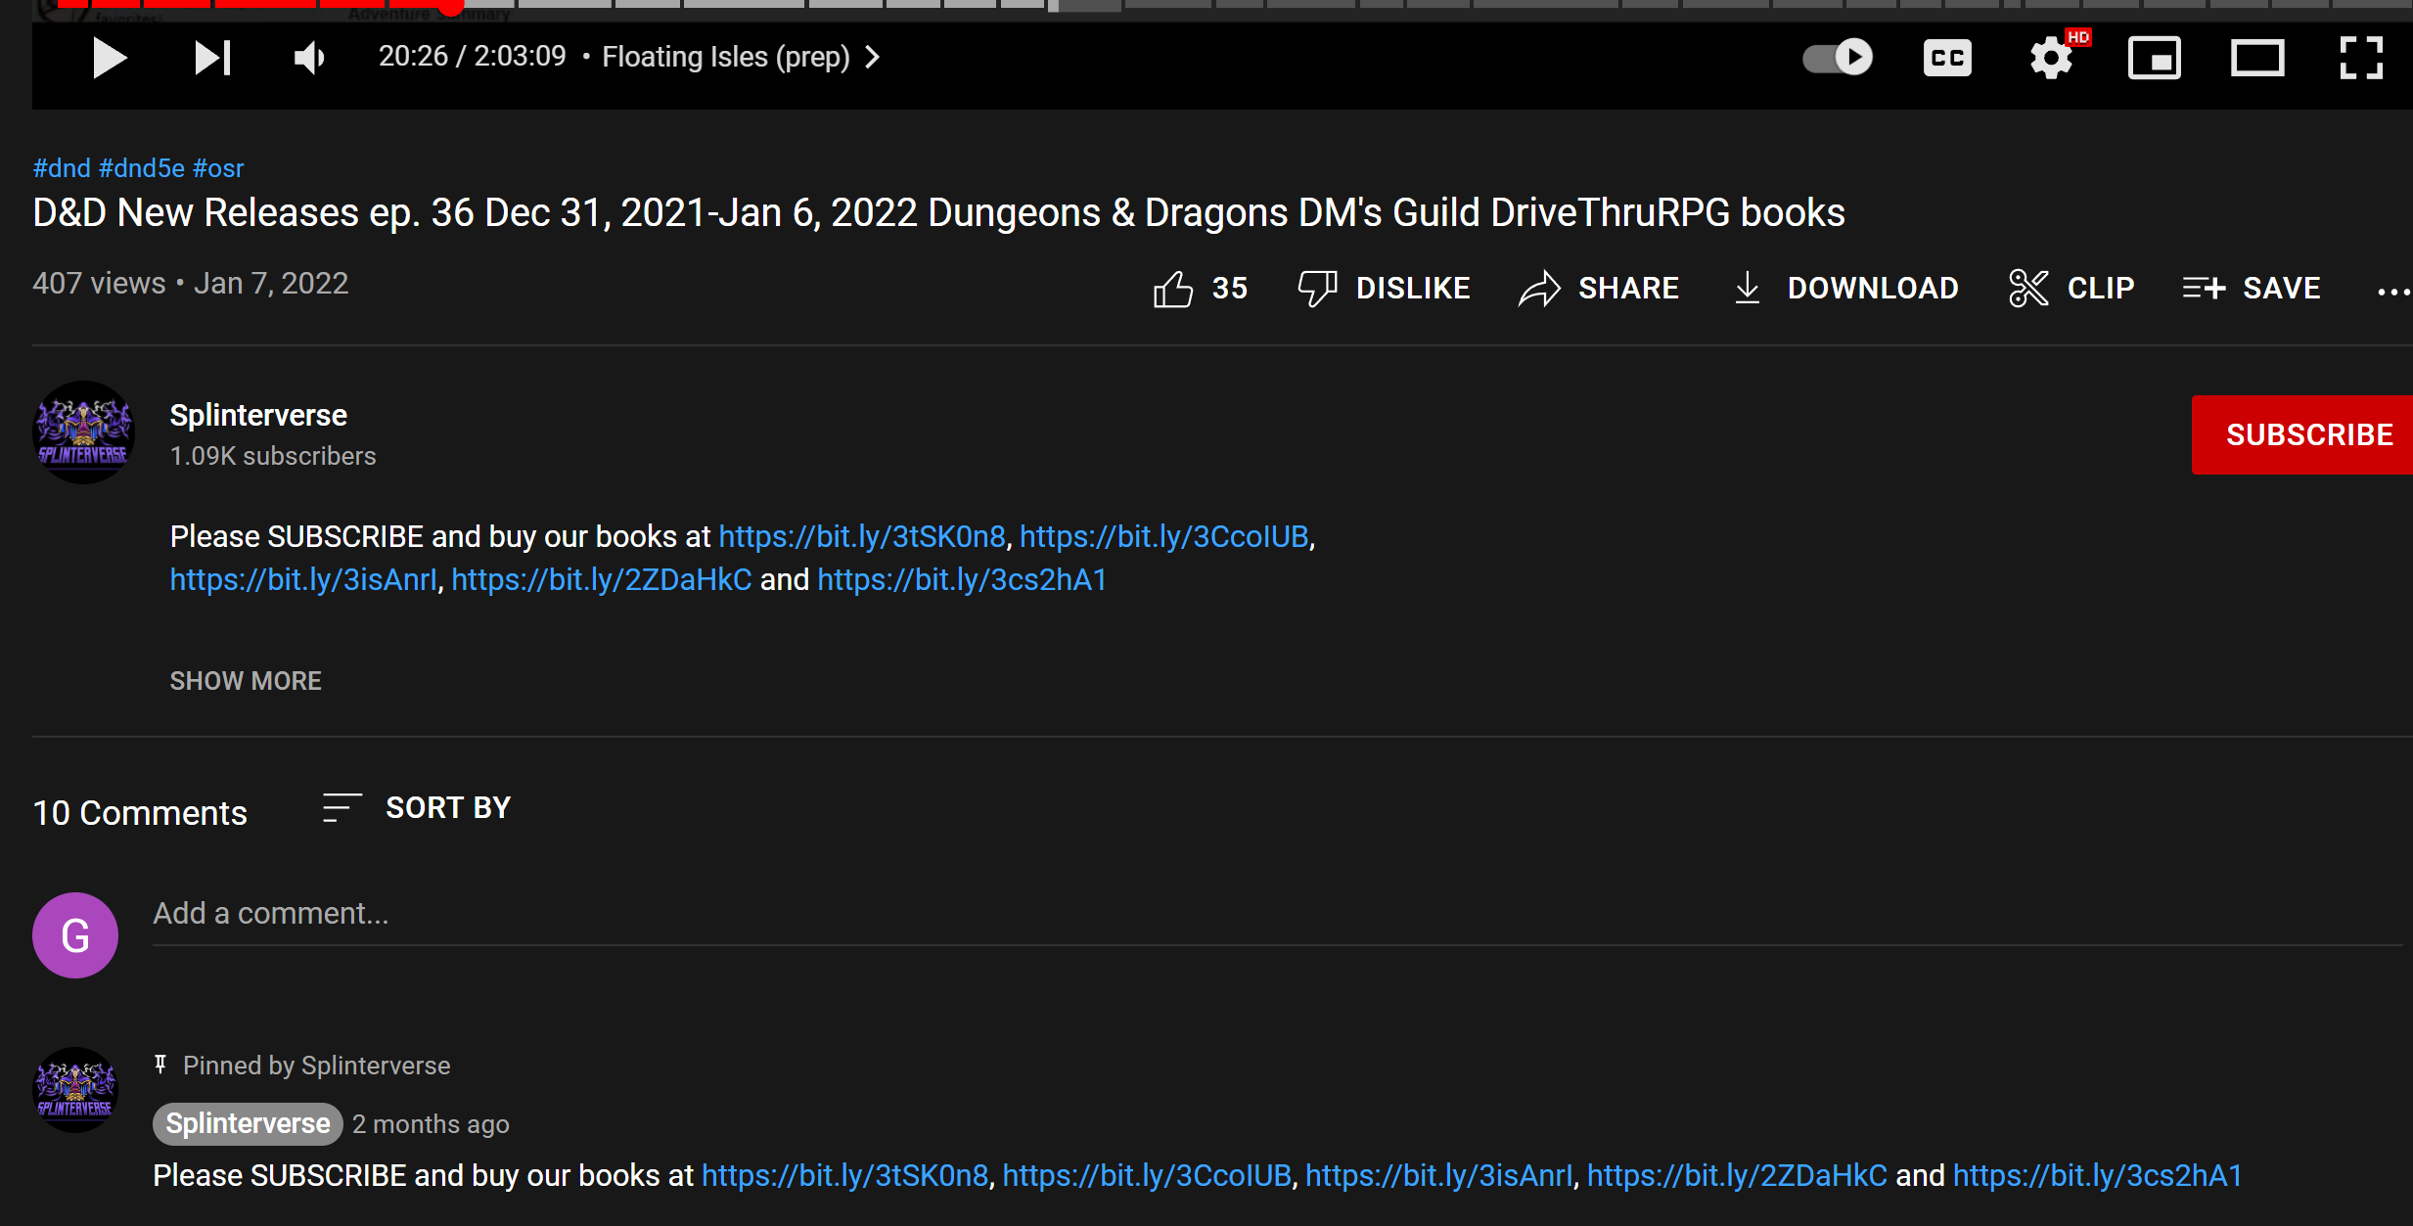Open bit.ly/3isAnrl link in pinned comment
Image resolution: width=2413 pixels, height=1226 pixels.
pyautogui.click(x=1439, y=1176)
